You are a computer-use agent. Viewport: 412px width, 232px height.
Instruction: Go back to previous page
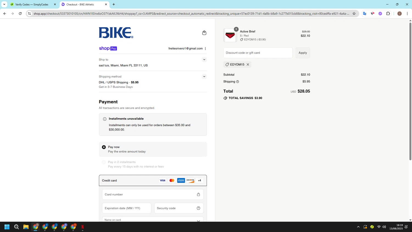point(5,13)
